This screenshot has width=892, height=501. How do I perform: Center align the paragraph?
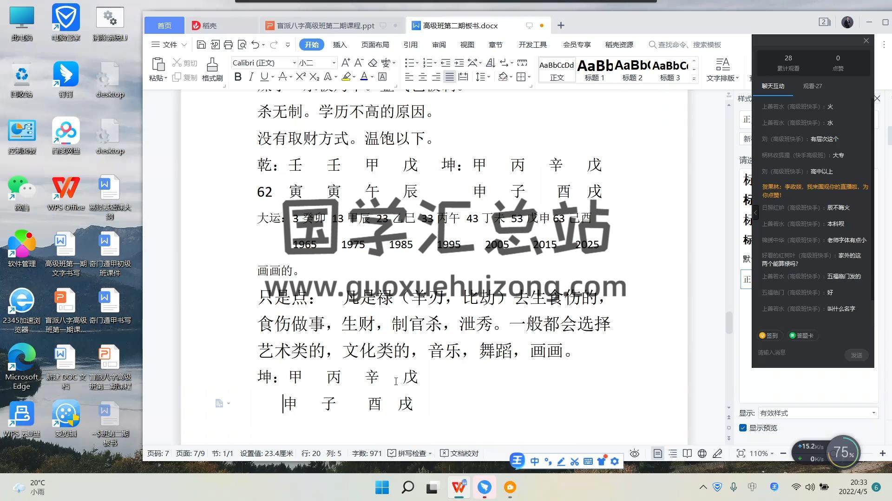(422, 77)
